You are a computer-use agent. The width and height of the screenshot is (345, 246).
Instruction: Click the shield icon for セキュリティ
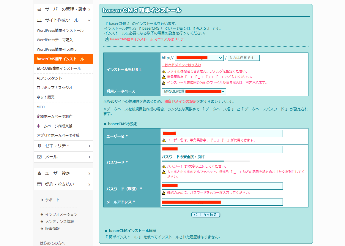tap(40, 146)
